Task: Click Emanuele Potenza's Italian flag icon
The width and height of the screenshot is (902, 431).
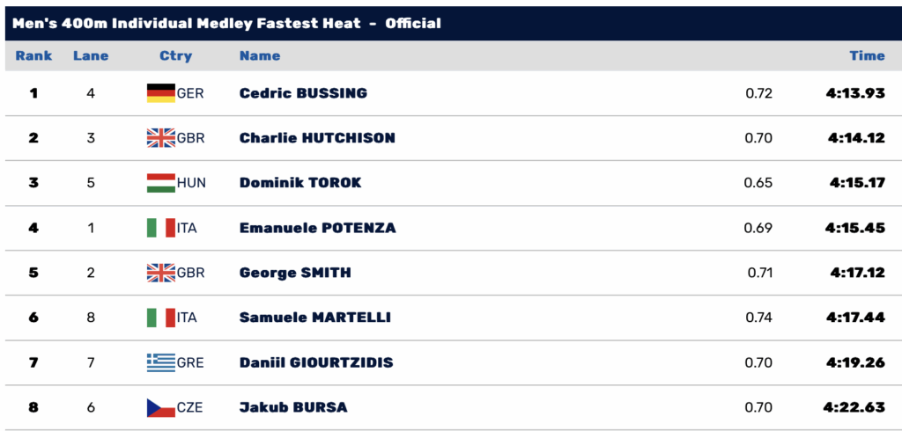Action: pos(161,228)
